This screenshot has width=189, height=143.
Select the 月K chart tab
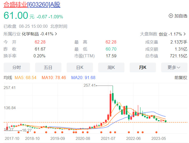[143, 68]
